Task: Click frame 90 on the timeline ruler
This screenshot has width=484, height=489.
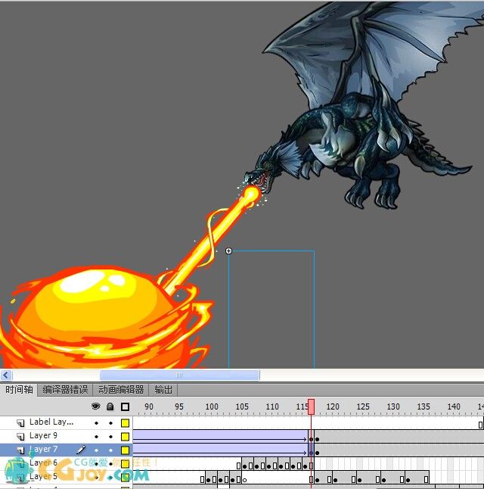Action: tap(149, 406)
